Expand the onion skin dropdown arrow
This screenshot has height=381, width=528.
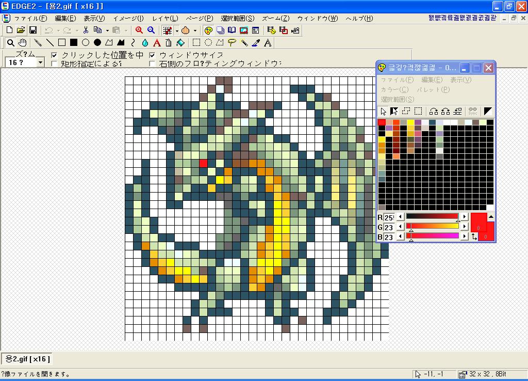click(x=195, y=30)
